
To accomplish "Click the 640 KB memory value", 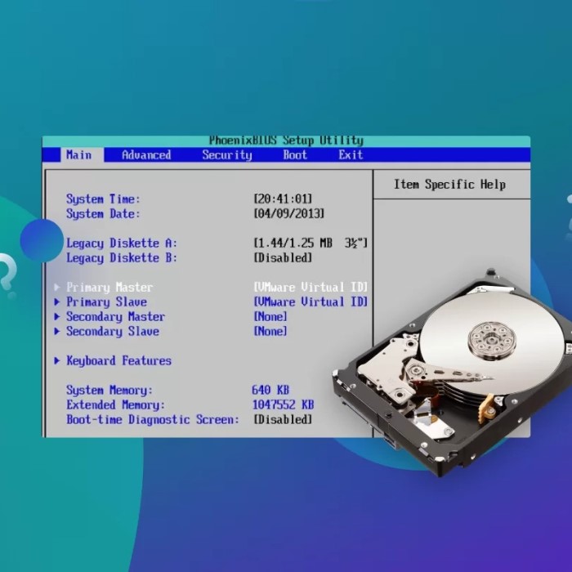I will tap(270, 390).
